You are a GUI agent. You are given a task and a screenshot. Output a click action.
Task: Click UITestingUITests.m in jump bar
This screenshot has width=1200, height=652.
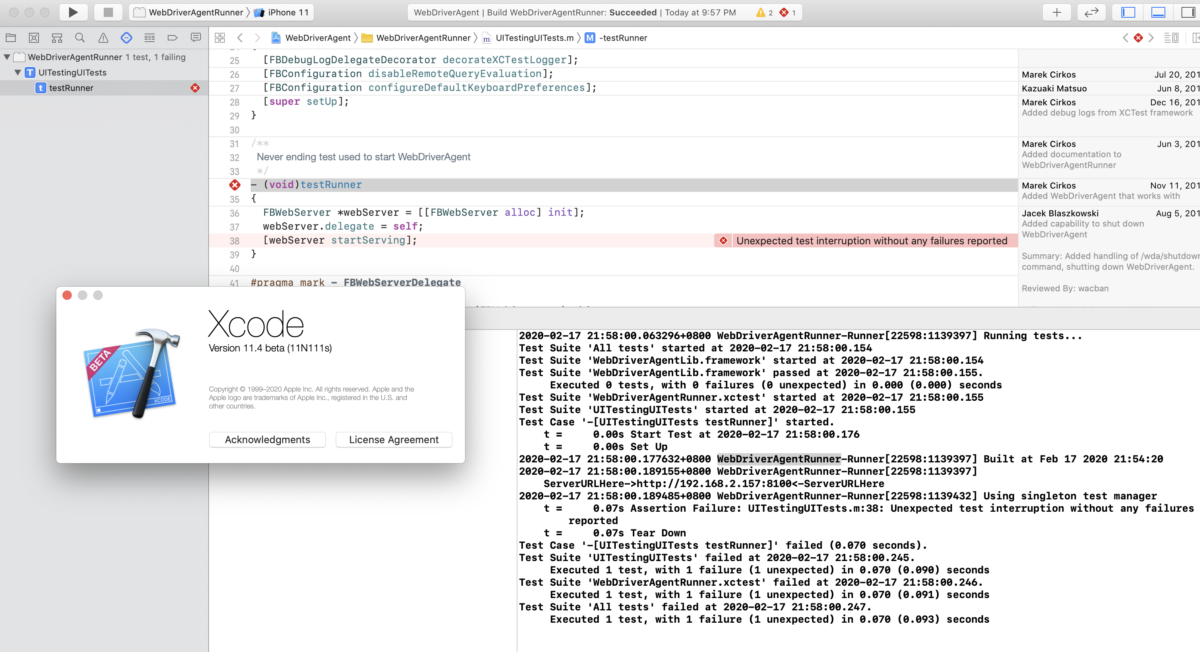point(528,38)
